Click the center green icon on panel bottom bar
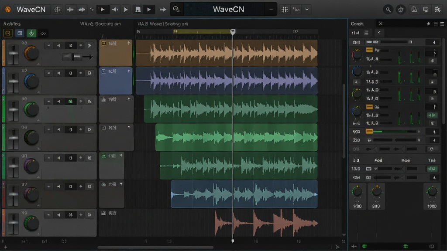The width and height of the screenshot is (447, 251). 406,246
